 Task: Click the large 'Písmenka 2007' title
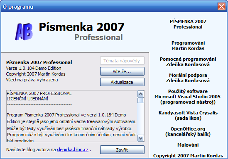coord(81,27)
